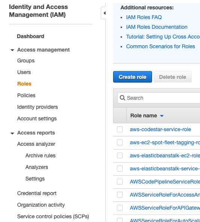Click the Delete role button
200x222 pixels.
coord(173,77)
